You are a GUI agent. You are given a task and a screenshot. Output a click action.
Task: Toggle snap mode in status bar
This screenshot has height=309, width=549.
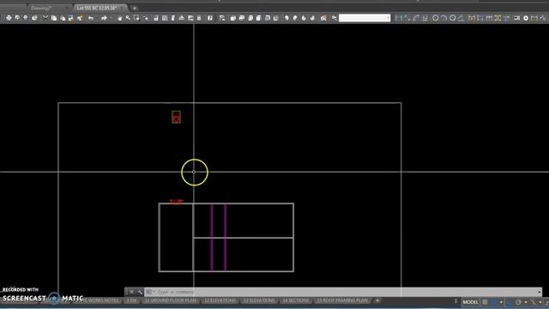click(x=494, y=302)
